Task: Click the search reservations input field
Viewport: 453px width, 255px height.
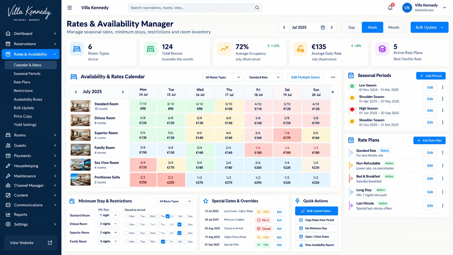Action: click(195, 8)
